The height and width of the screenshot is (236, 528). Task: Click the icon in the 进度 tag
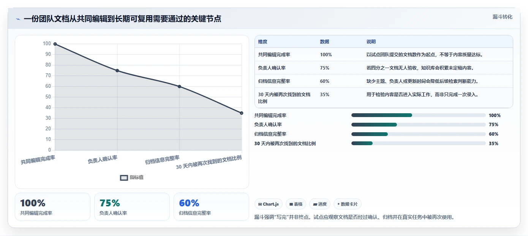tap(315, 204)
